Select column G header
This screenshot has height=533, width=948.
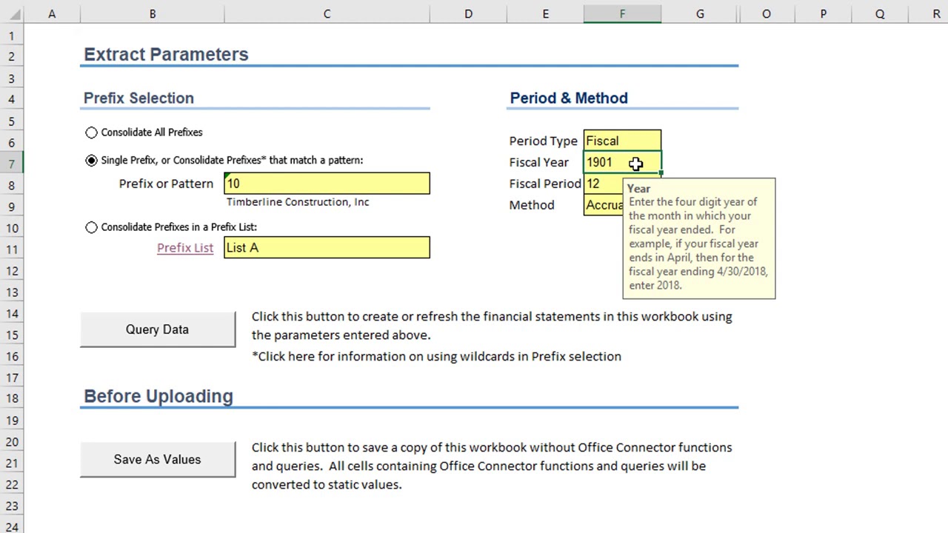(700, 14)
